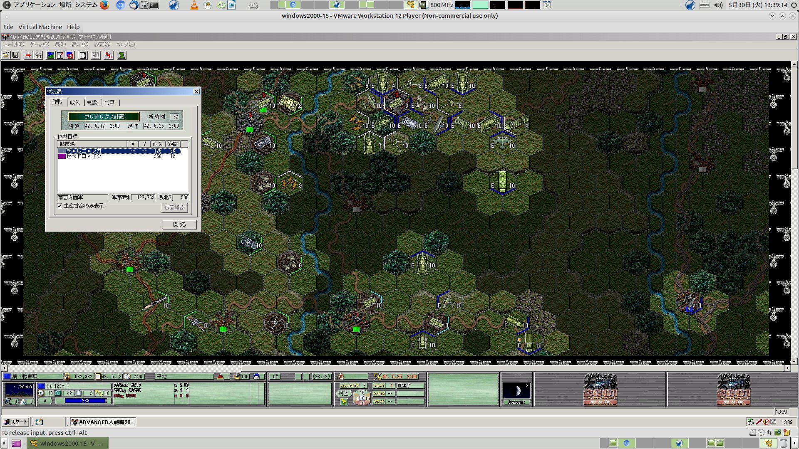Viewport: 799px width, 449px height.
Task: Click the 位置確認 button
Action: pyautogui.click(x=174, y=207)
